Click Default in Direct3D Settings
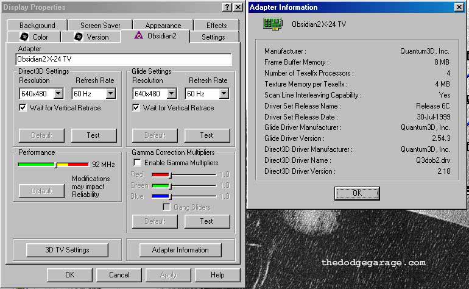The width and height of the screenshot is (469, 289). pyautogui.click(x=41, y=135)
